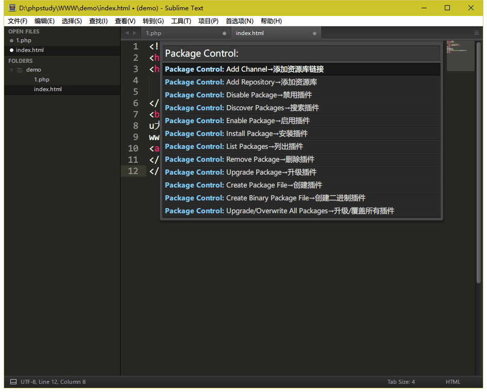Click the dot beside 1.php in Open Files

[11, 40]
